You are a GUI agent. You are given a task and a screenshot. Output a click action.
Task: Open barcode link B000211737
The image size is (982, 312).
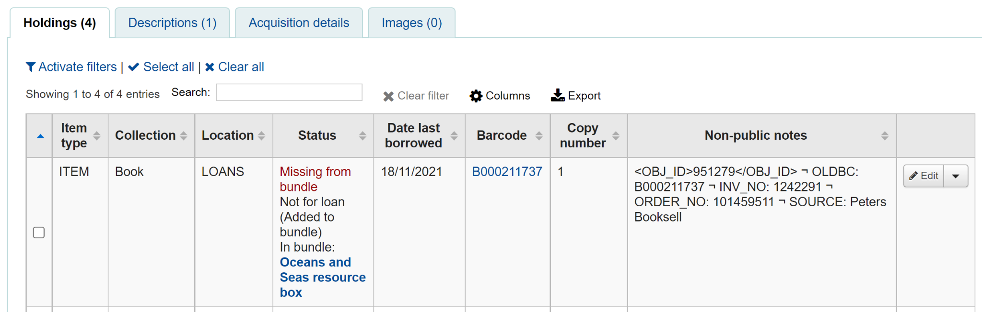coord(507,171)
